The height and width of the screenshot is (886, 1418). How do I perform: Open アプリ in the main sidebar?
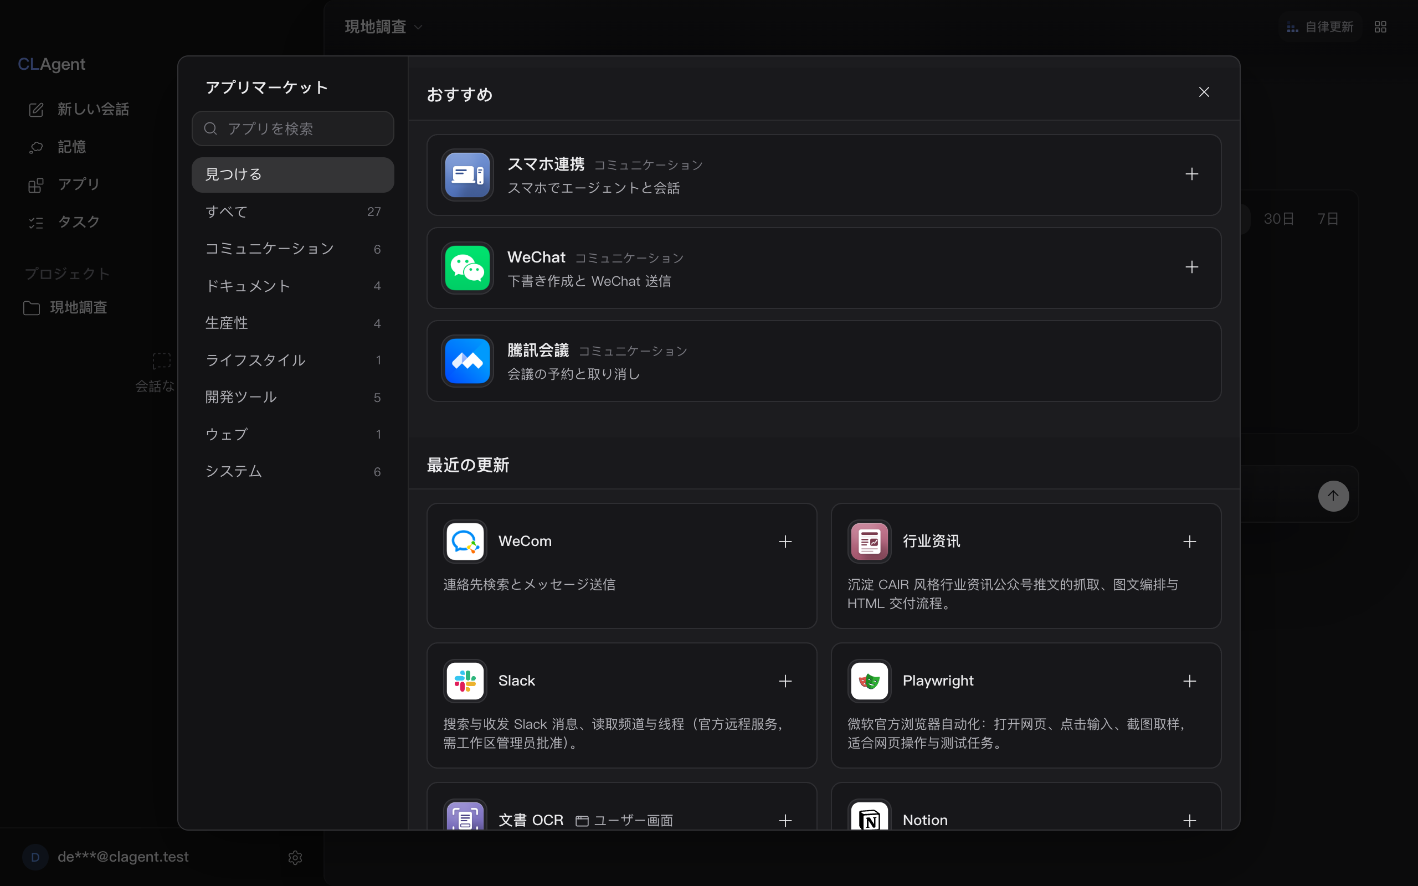[x=64, y=184]
